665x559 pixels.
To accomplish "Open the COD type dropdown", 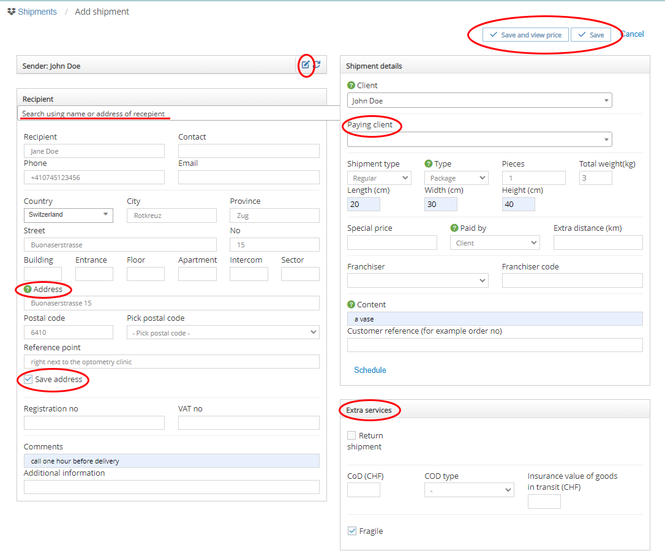I will point(469,490).
